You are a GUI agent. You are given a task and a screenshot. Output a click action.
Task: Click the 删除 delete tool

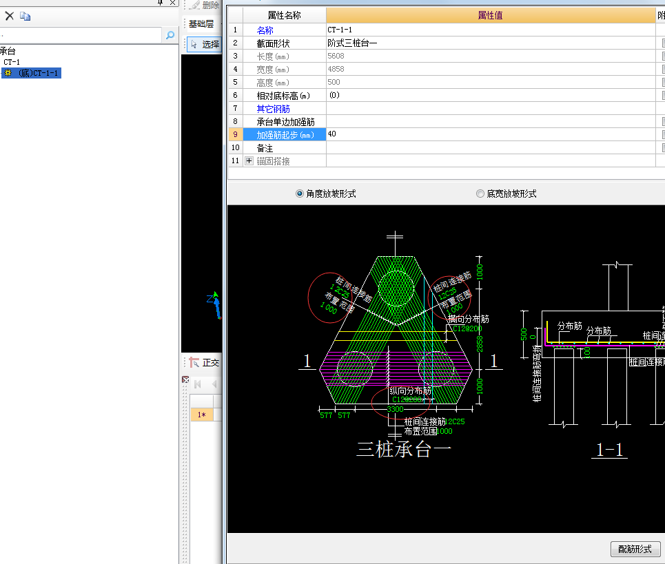205,5
